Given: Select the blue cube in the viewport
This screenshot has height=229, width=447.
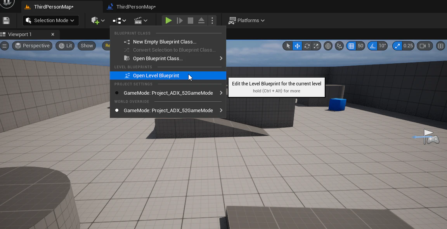Looking at the screenshot, I should tap(337, 104).
